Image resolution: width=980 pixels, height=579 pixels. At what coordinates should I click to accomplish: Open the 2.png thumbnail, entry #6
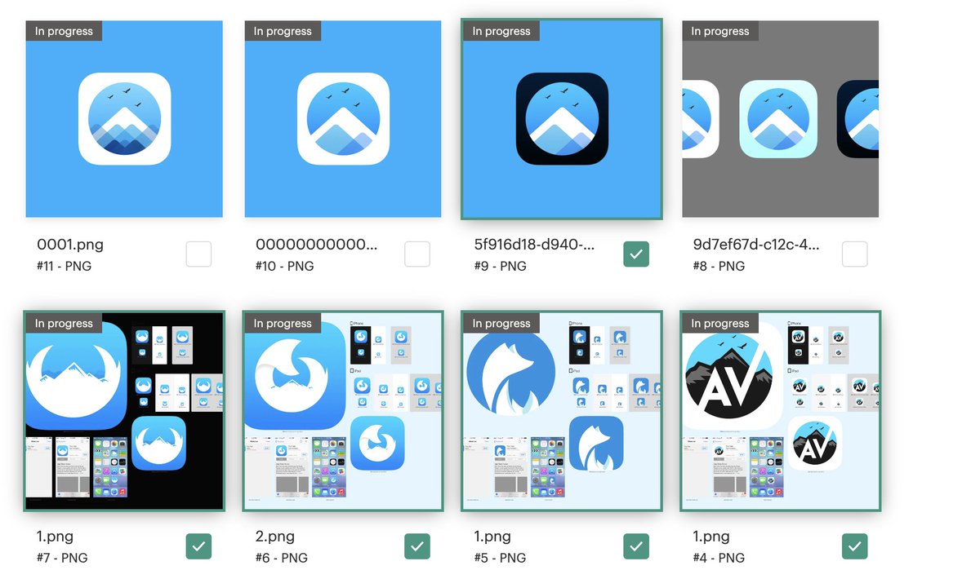pos(343,411)
